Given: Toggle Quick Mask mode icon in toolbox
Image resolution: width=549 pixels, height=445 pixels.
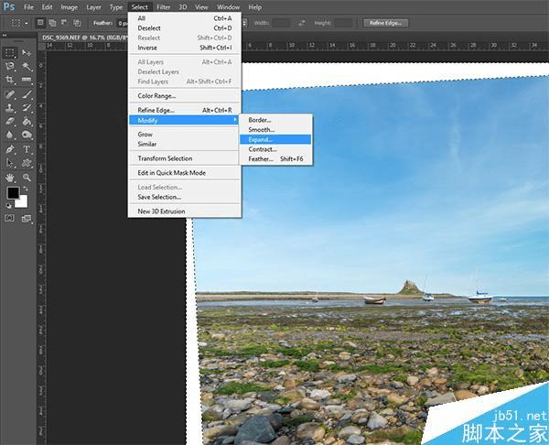Looking at the screenshot, I should point(10,218).
